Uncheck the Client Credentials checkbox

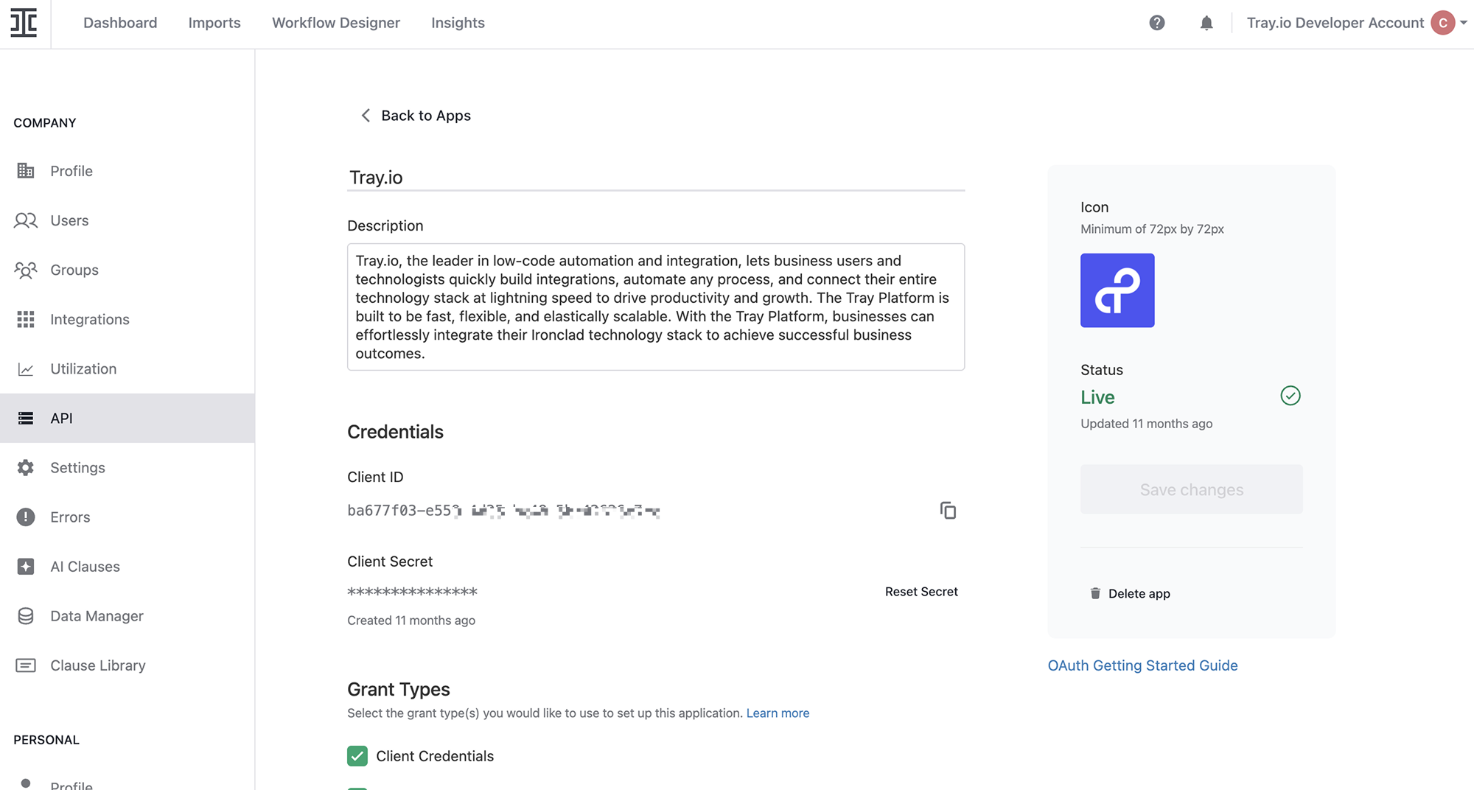point(357,756)
